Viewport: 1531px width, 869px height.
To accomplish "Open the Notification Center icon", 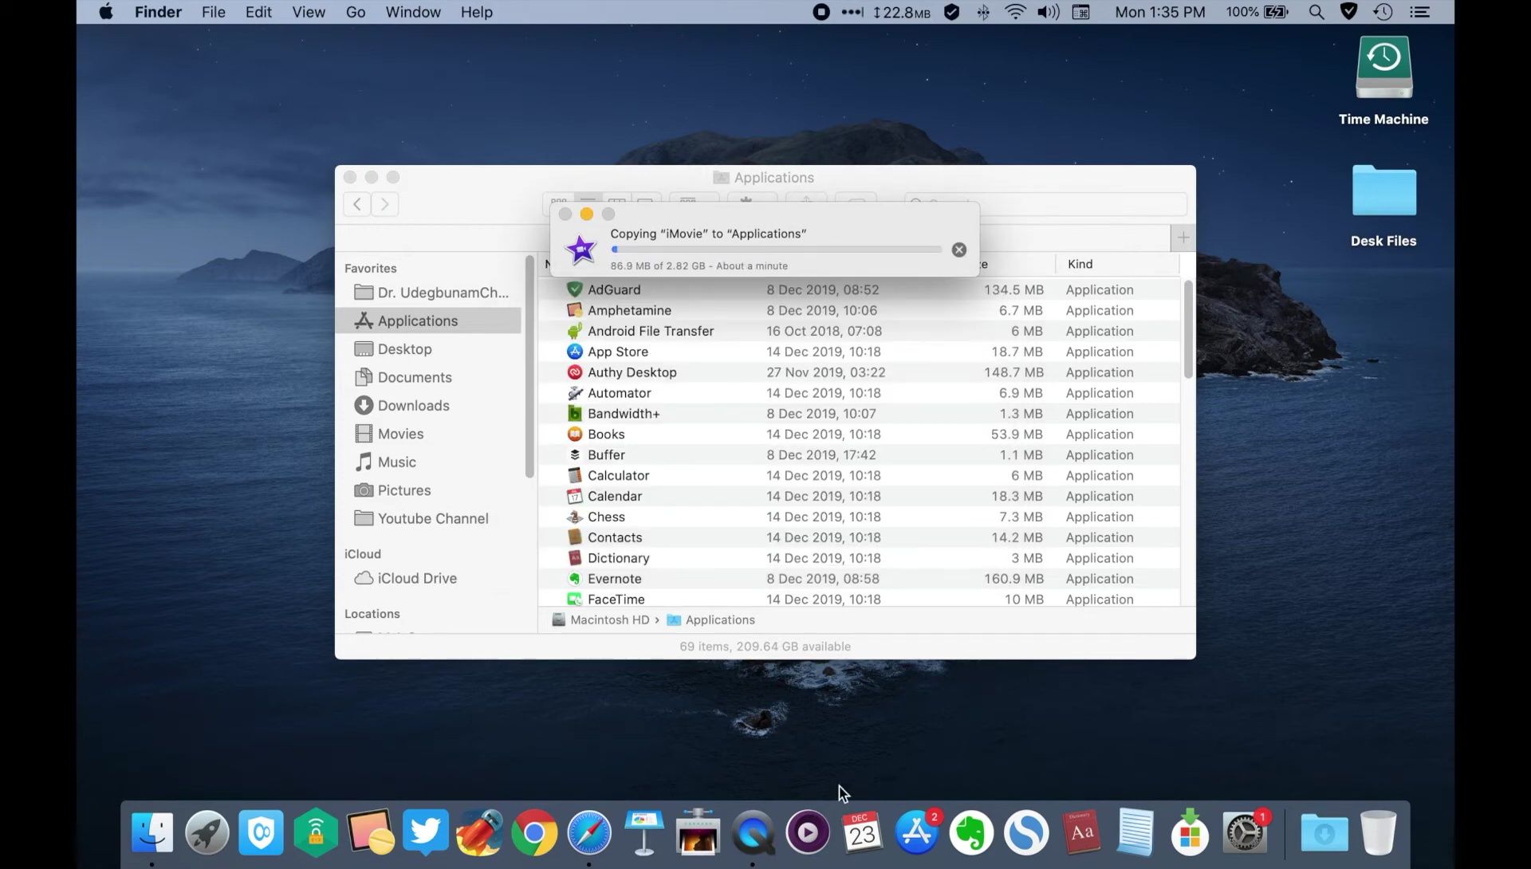I will [1419, 12].
